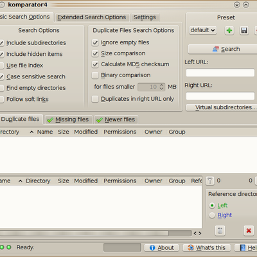Open the default preset dropdown
This screenshot has height=257, width=257.
[203, 30]
